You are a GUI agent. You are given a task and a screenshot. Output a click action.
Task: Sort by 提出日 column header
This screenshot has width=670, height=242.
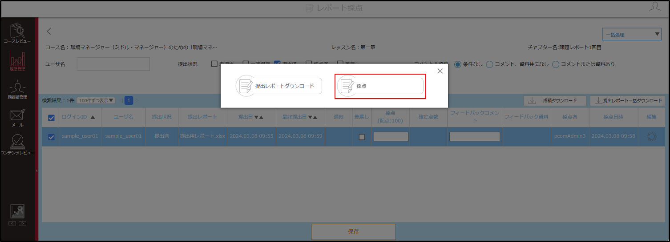coord(251,117)
